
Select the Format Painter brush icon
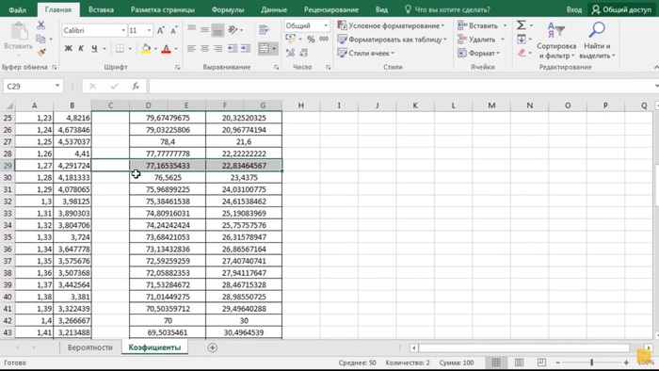point(40,53)
